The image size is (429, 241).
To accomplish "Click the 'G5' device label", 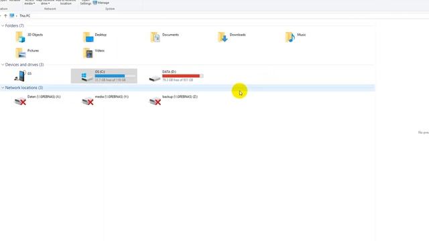I will [29, 74].
